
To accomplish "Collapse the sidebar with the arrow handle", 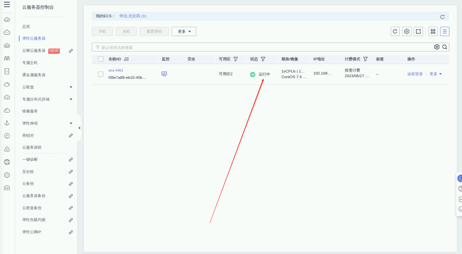I will pyautogui.click(x=79, y=128).
